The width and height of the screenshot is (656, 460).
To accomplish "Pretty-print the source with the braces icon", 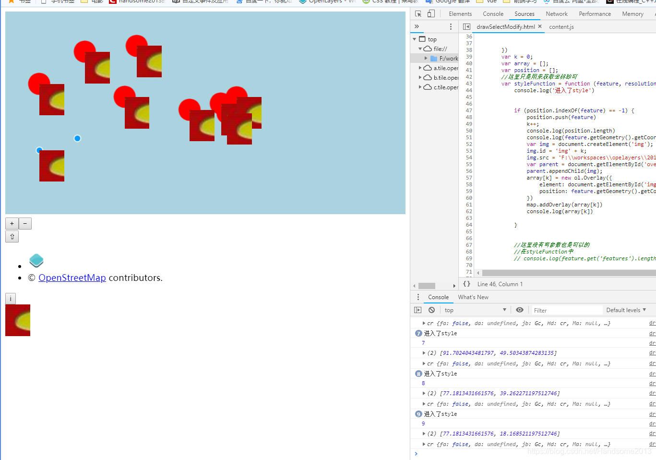I will [466, 284].
